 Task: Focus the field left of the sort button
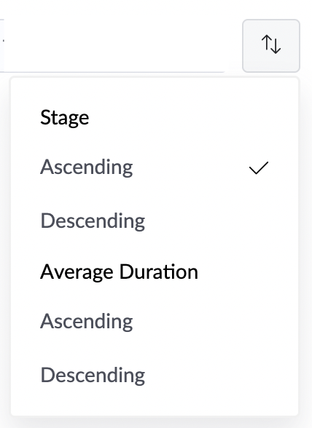[112, 46]
